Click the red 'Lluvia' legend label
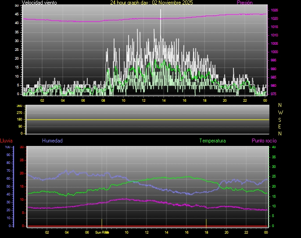The image size is (301, 238). [x=6, y=141]
